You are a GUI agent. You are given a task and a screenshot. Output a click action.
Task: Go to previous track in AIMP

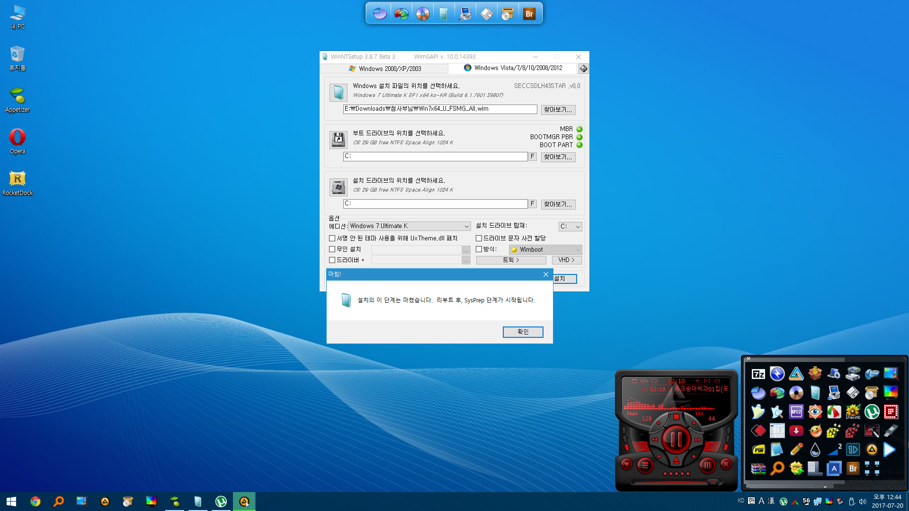point(654,440)
